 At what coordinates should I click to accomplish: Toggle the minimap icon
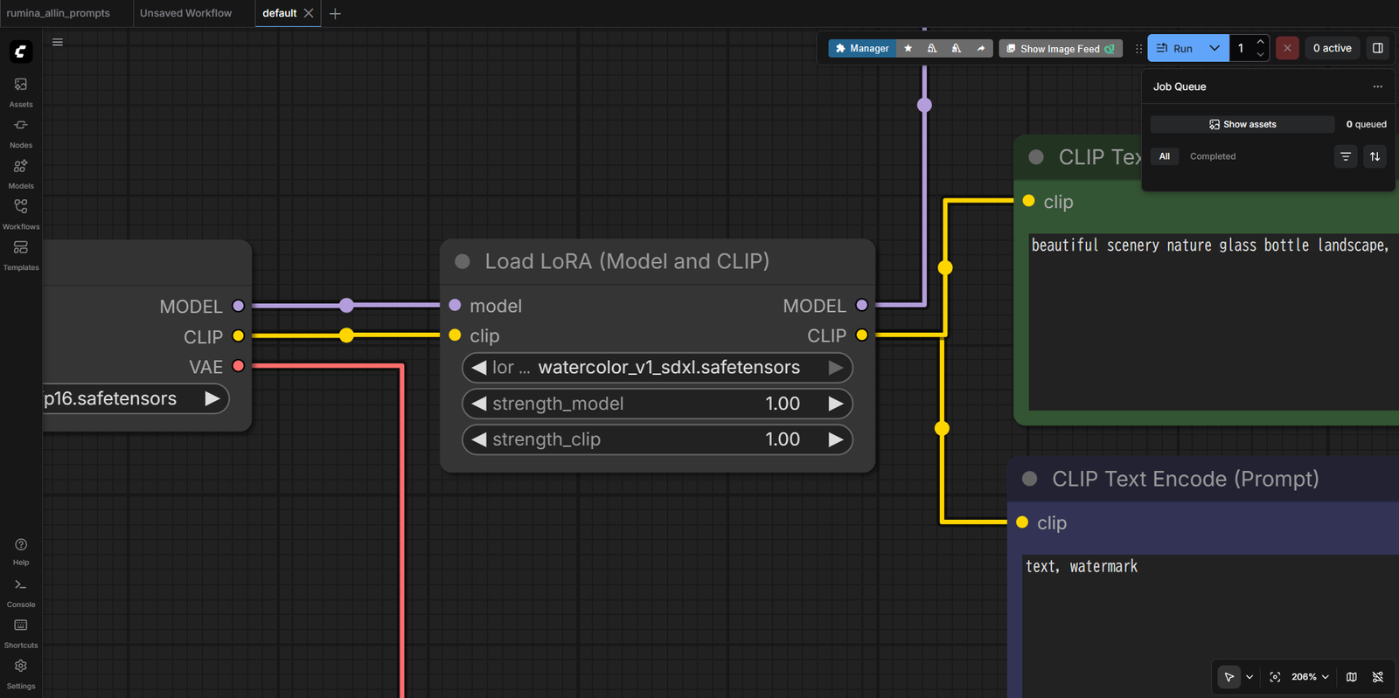coord(1352,677)
